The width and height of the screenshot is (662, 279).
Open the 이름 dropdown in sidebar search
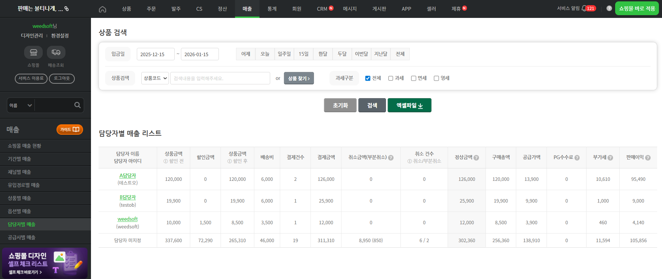21,105
